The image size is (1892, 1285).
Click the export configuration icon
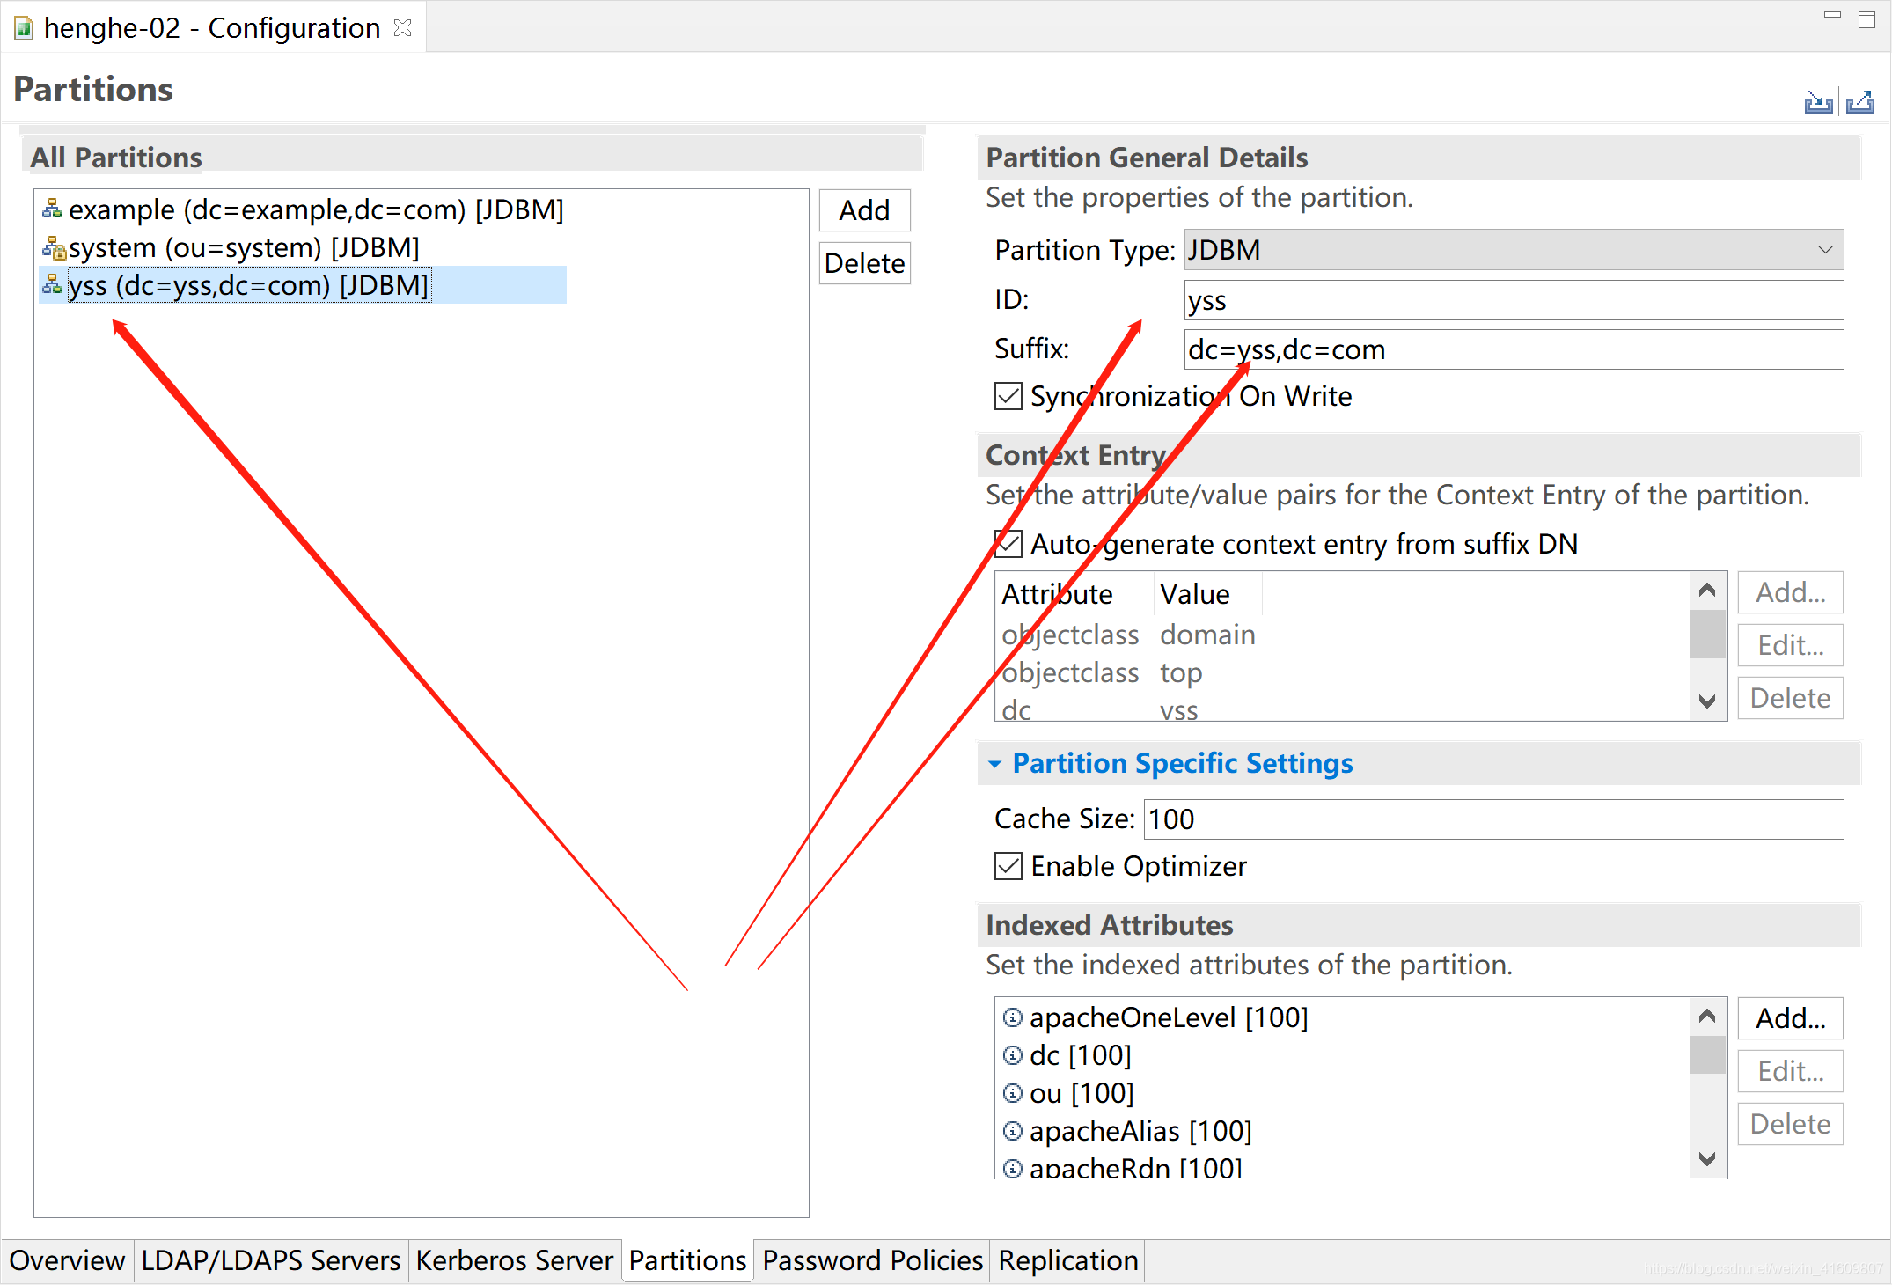tap(1860, 103)
